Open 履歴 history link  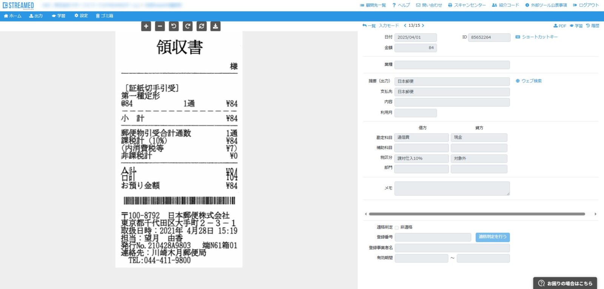(x=593, y=26)
